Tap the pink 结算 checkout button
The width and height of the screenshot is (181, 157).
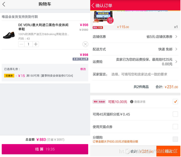coord(45,149)
